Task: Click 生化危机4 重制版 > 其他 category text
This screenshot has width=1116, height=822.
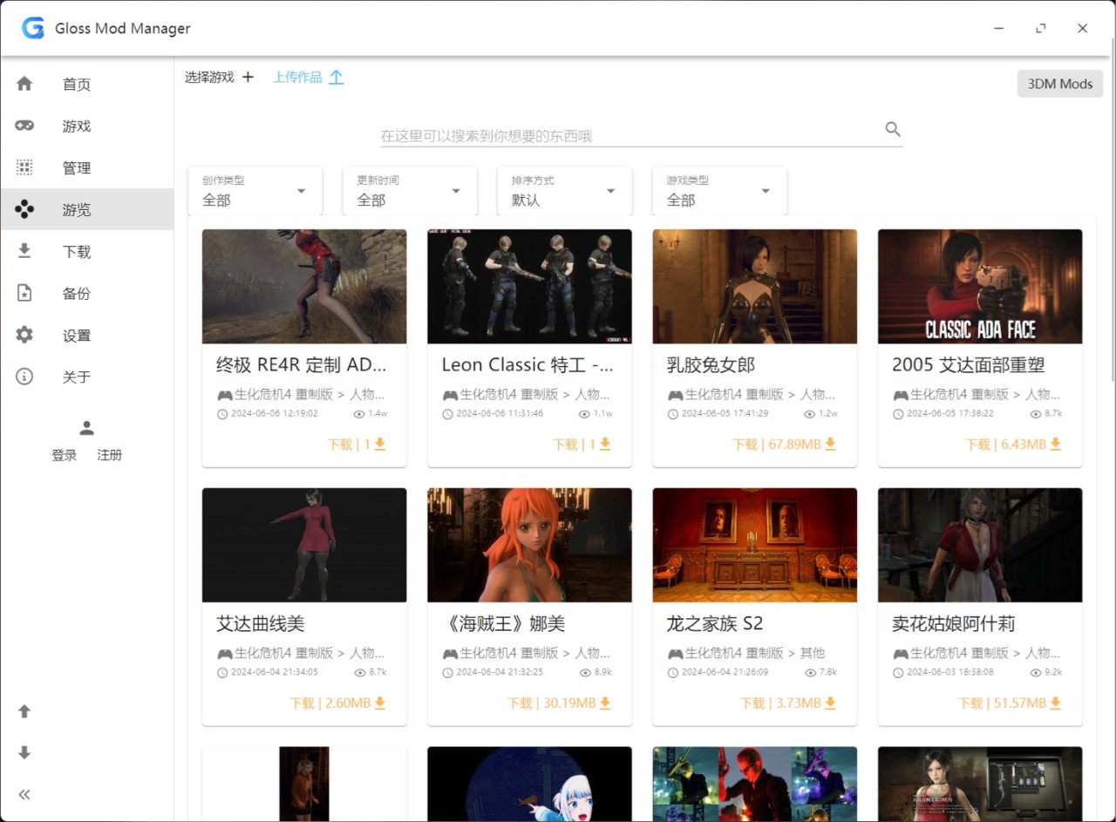Action: (x=754, y=653)
